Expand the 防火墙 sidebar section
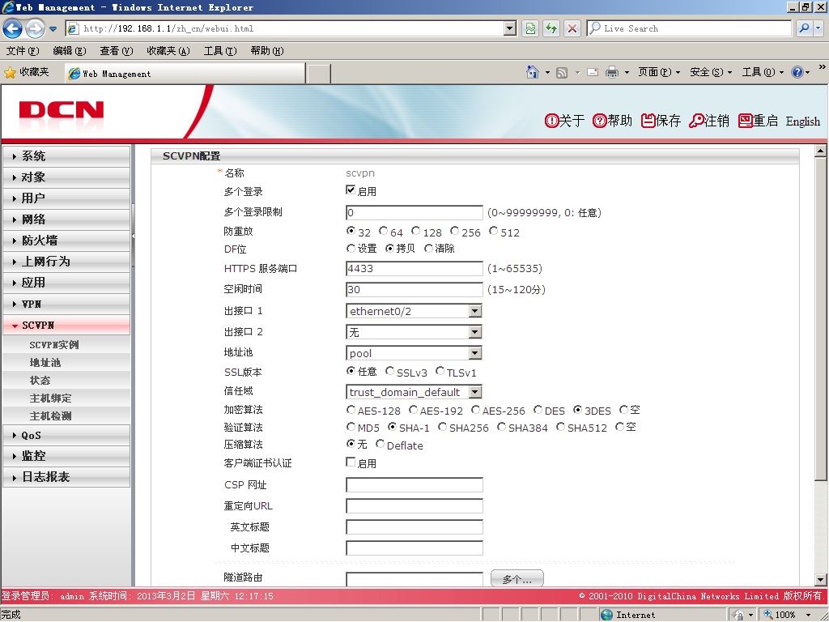Image resolution: width=829 pixels, height=622 pixels. pyautogui.click(x=66, y=241)
